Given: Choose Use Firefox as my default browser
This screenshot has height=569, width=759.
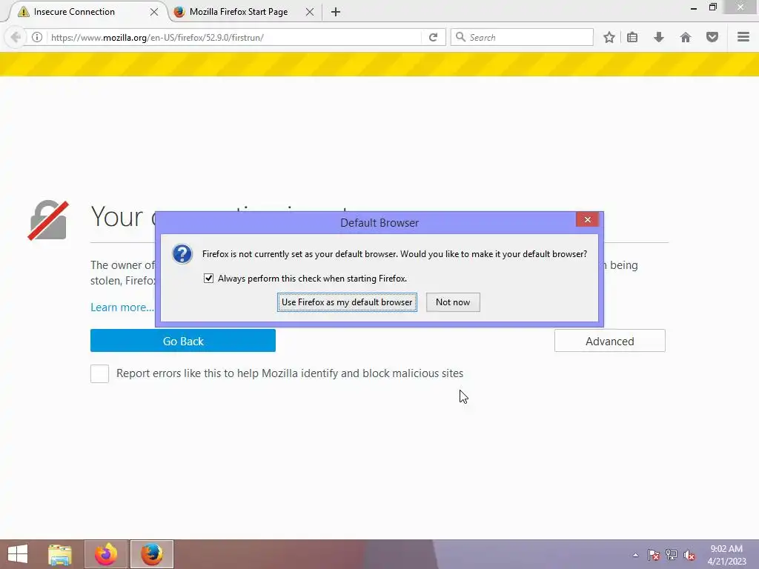Looking at the screenshot, I should tap(347, 302).
